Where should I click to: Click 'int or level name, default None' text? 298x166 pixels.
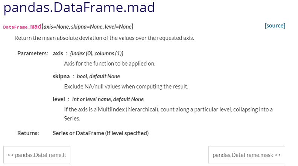pyautogui.click(x=108, y=99)
